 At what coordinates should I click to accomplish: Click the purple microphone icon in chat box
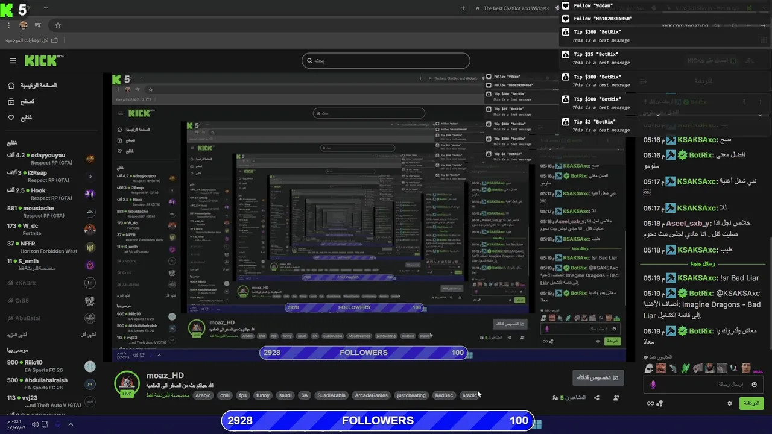point(653,384)
